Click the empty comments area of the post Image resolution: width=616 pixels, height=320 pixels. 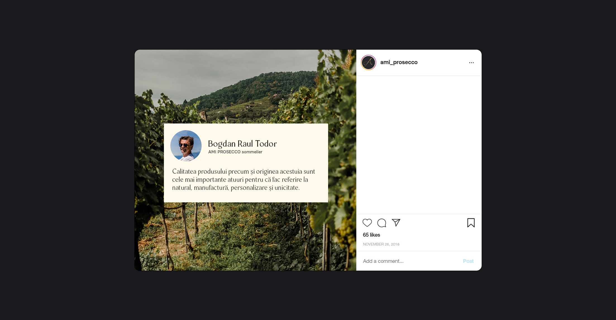click(x=419, y=145)
